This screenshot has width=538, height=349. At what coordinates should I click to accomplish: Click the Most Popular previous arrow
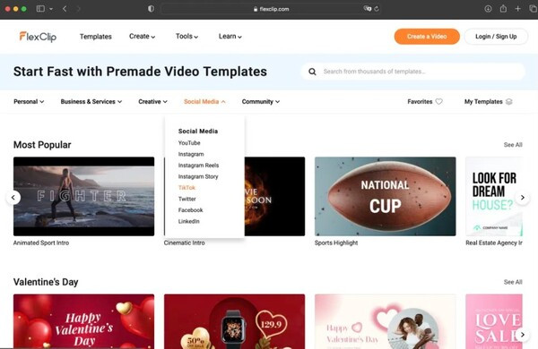click(x=13, y=197)
